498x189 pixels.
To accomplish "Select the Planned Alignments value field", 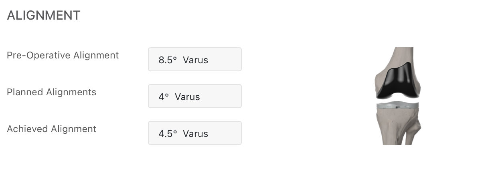I will [195, 96].
